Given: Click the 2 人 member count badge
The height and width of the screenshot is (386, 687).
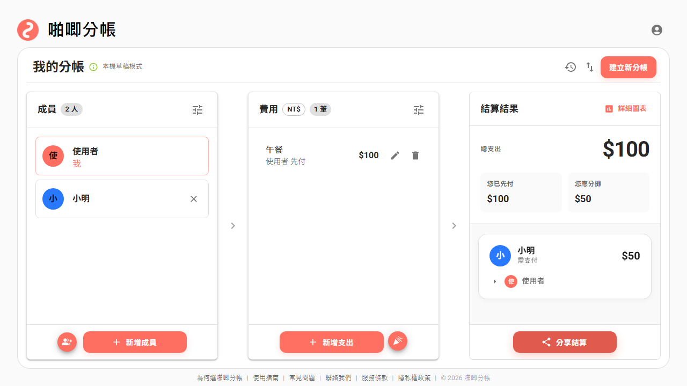Looking at the screenshot, I should click(71, 109).
